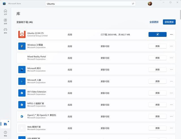Click the Windows 计算器 app icon
Viewport: 181px width, 139px height.
(22, 46)
